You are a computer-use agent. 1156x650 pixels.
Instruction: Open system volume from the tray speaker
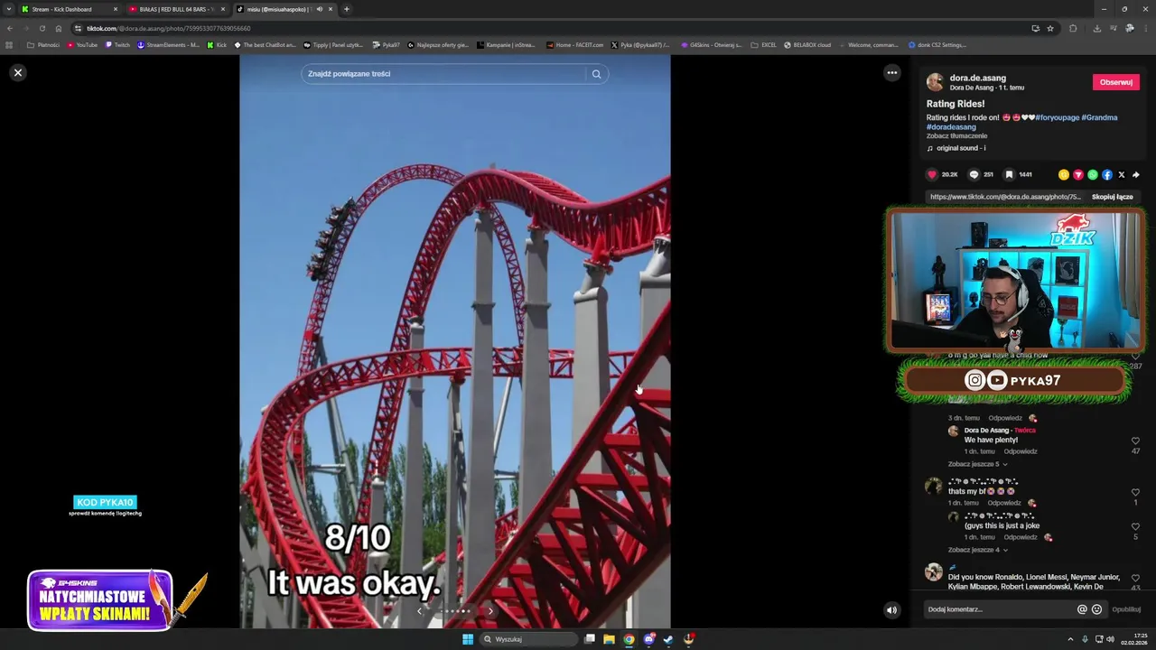[x=1110, y=639]
